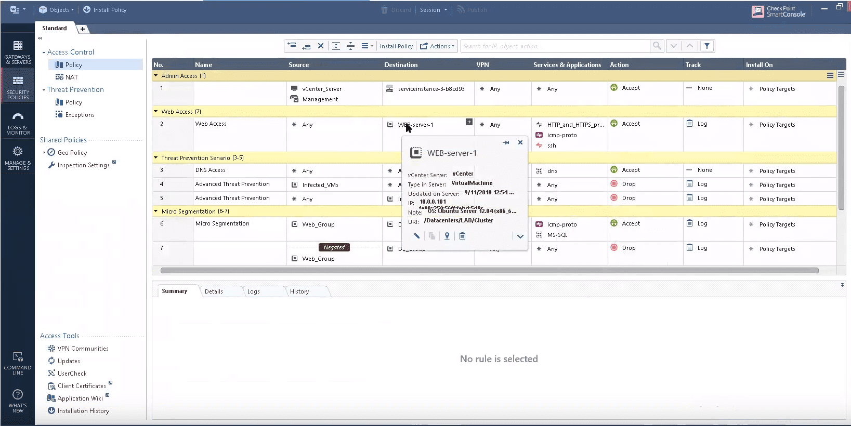This screenshot has height=426, width=851.
Task: Select the Standard policy tab
Action: [55, 28]
